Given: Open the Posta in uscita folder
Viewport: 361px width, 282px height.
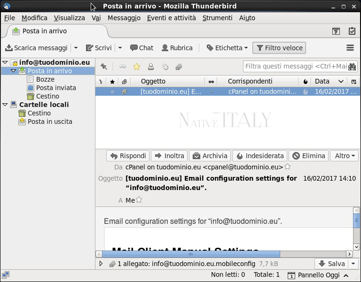Looking at the screenshot, I should (x=50, y=122).
